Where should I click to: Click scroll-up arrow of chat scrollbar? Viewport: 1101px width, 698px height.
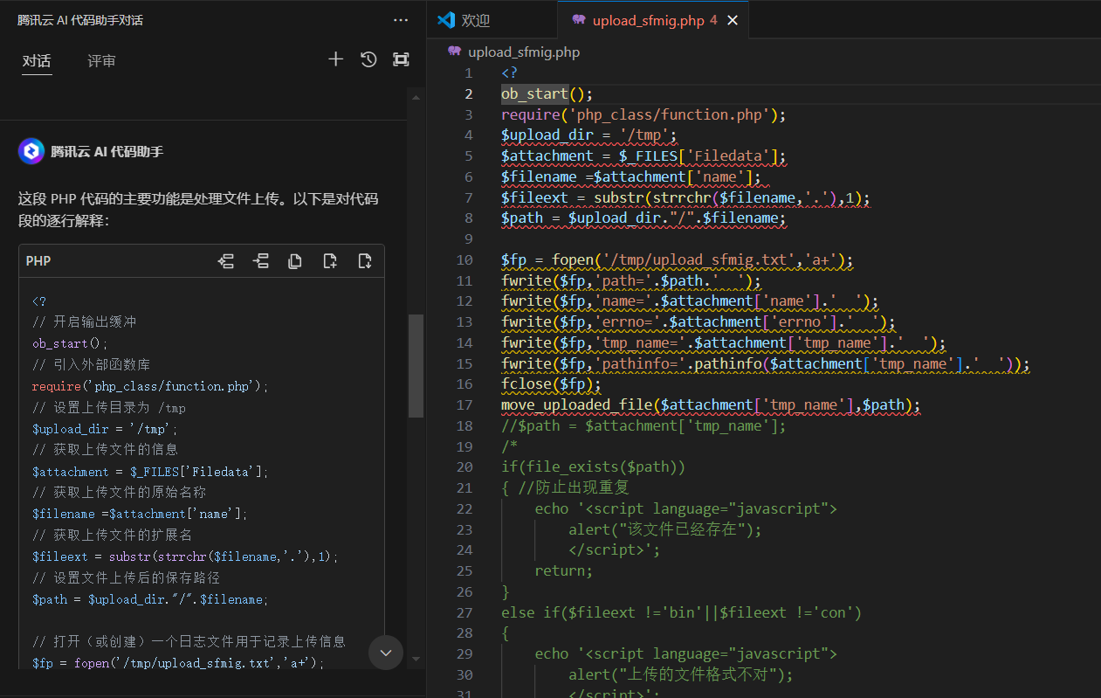(x=416, y=98)
